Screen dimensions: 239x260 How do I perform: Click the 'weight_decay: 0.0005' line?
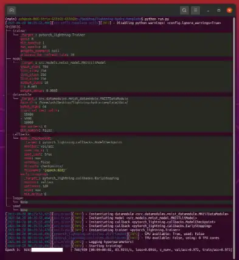39,91
